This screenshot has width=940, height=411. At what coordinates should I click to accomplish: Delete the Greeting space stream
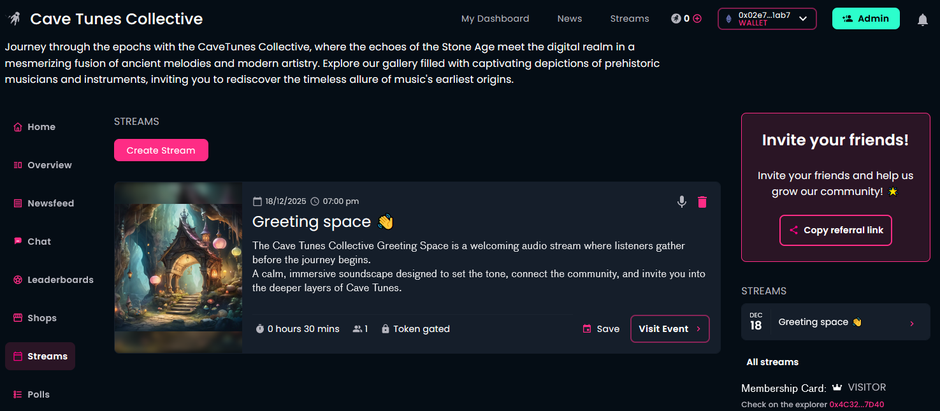(x=702, y=202)
